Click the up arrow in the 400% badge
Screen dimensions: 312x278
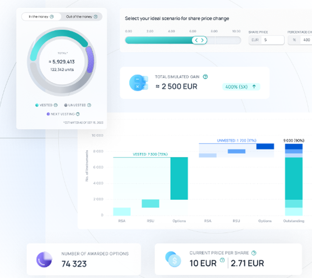coord(254,86)
